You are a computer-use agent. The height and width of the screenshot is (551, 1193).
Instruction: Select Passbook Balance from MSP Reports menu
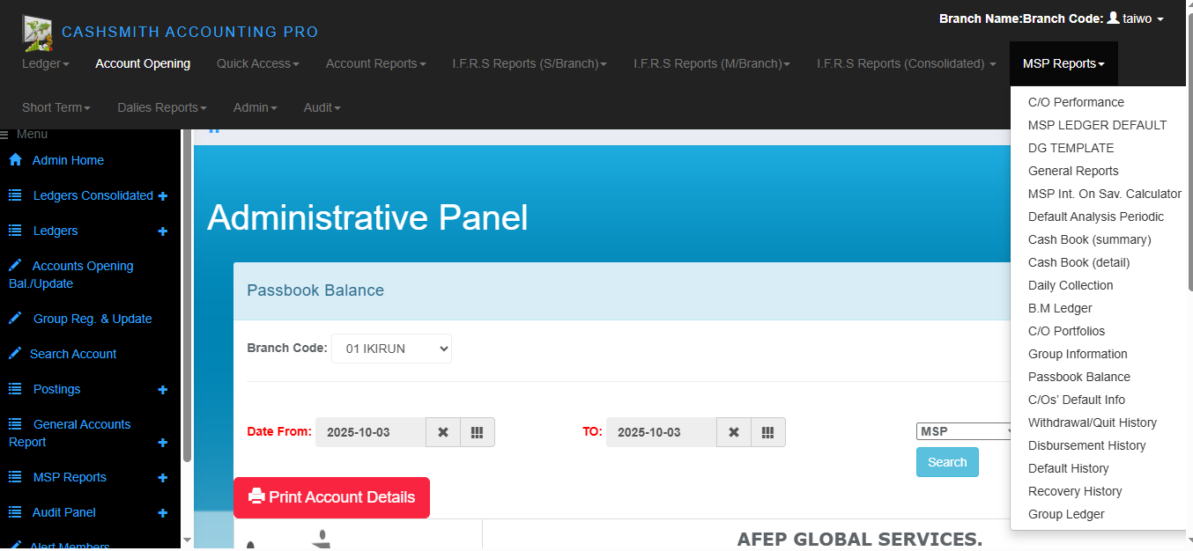(1078, 377)
